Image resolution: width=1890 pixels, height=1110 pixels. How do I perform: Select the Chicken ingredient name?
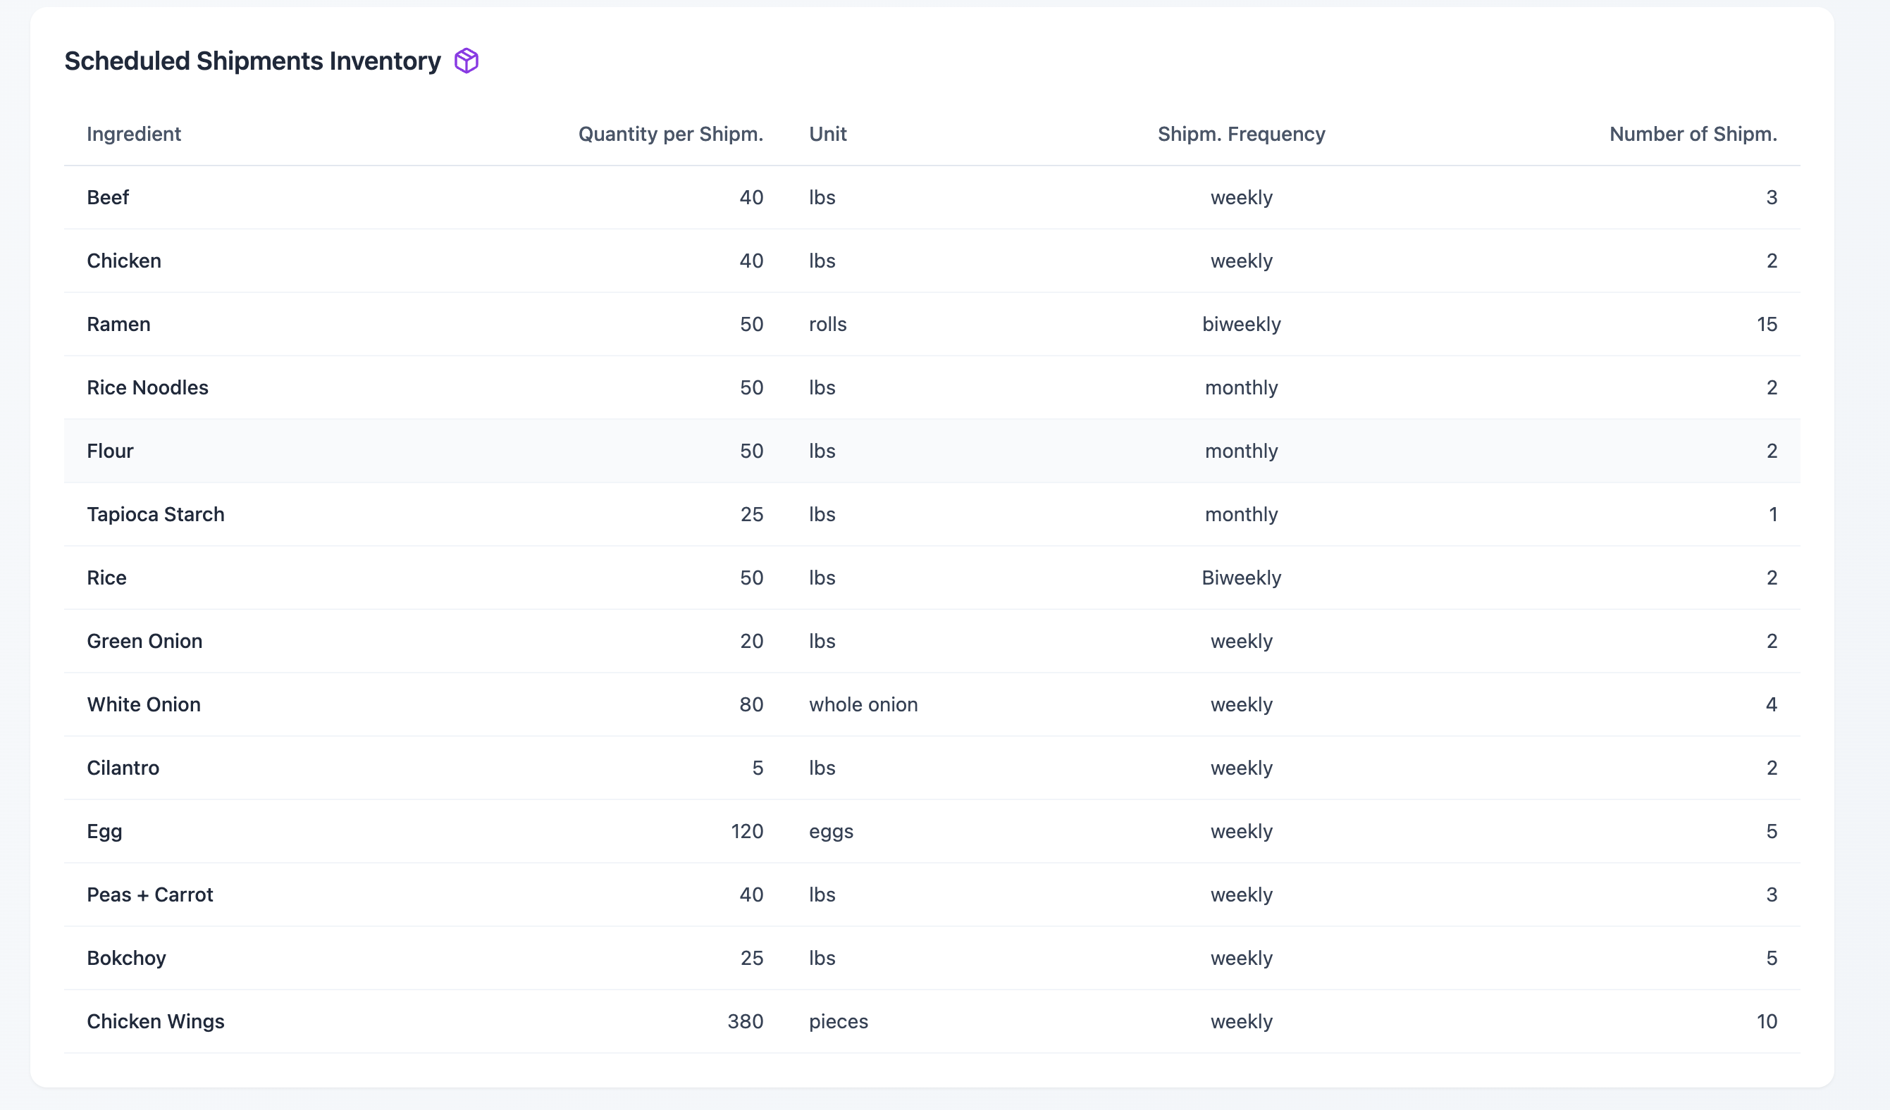pyautogui.click(x=124, y=261)
